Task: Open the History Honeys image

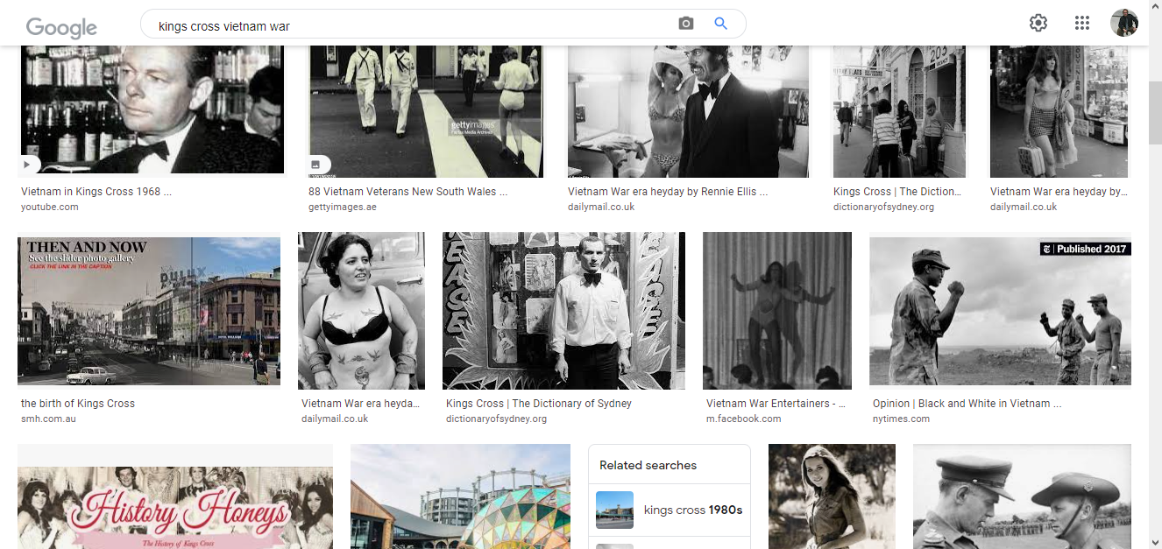Action: 175,496
